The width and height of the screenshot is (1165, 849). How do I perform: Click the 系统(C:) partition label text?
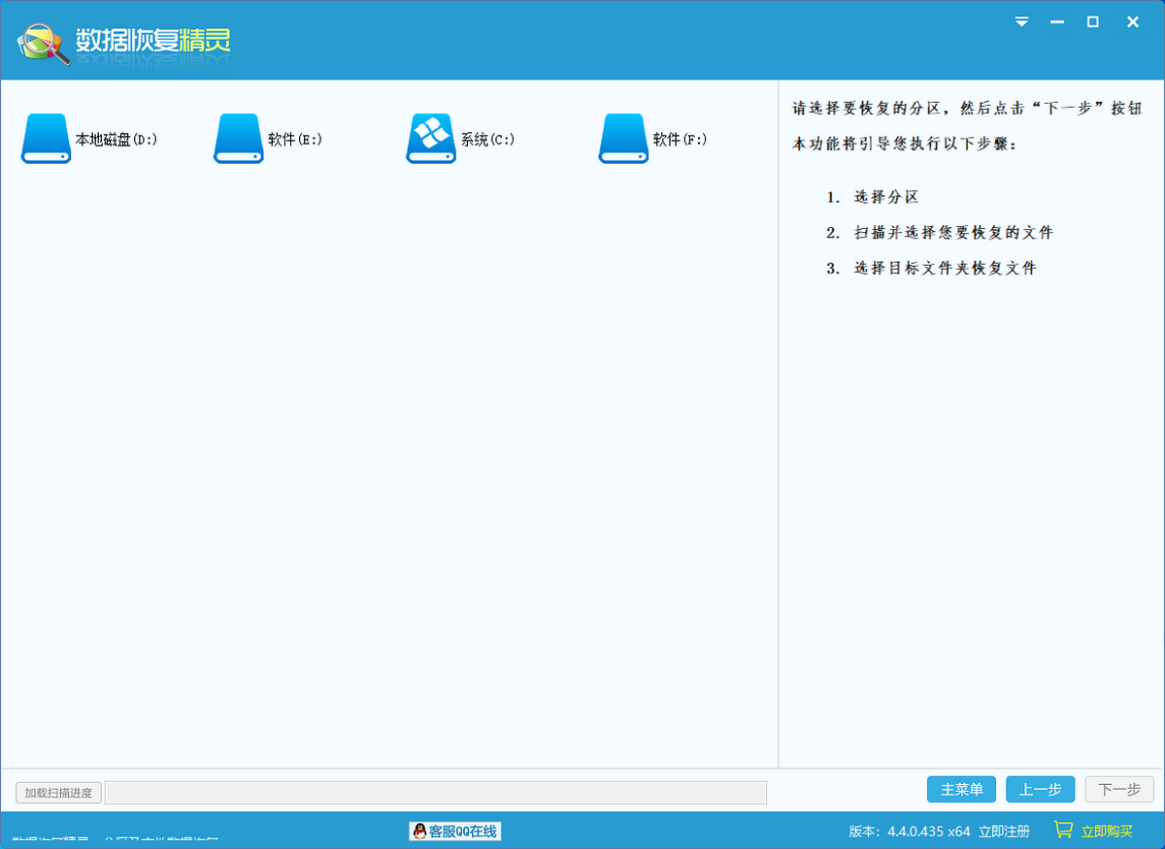tap(487, 140)
